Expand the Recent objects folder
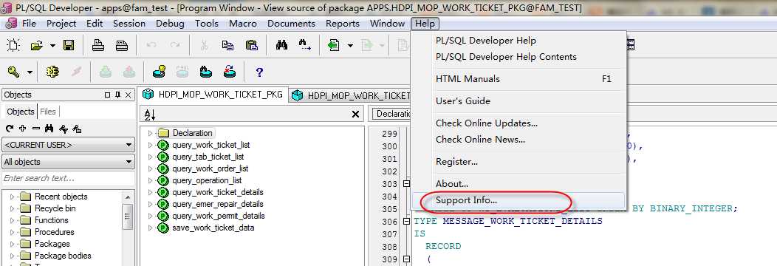 tap(13, 197)
